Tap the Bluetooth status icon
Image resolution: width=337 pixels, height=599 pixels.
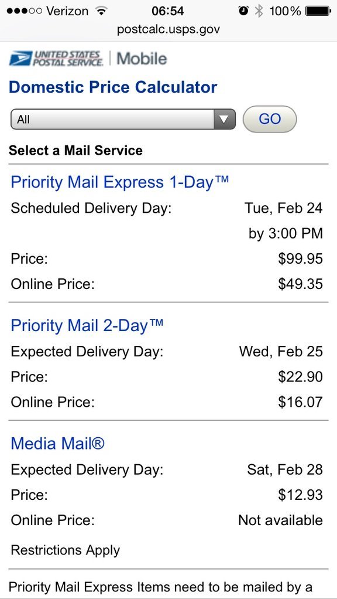coord(259,11)
